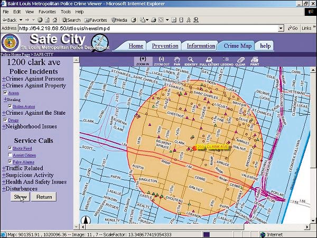The image size is (317, 238).
Task: Click the Refresh page icon
Action: [x=48, y=20]
